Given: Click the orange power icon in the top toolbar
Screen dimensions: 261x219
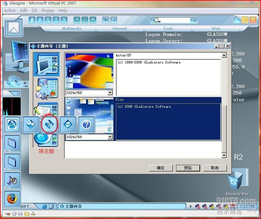Looking at the screenshot, I should [x=253, y=20].
